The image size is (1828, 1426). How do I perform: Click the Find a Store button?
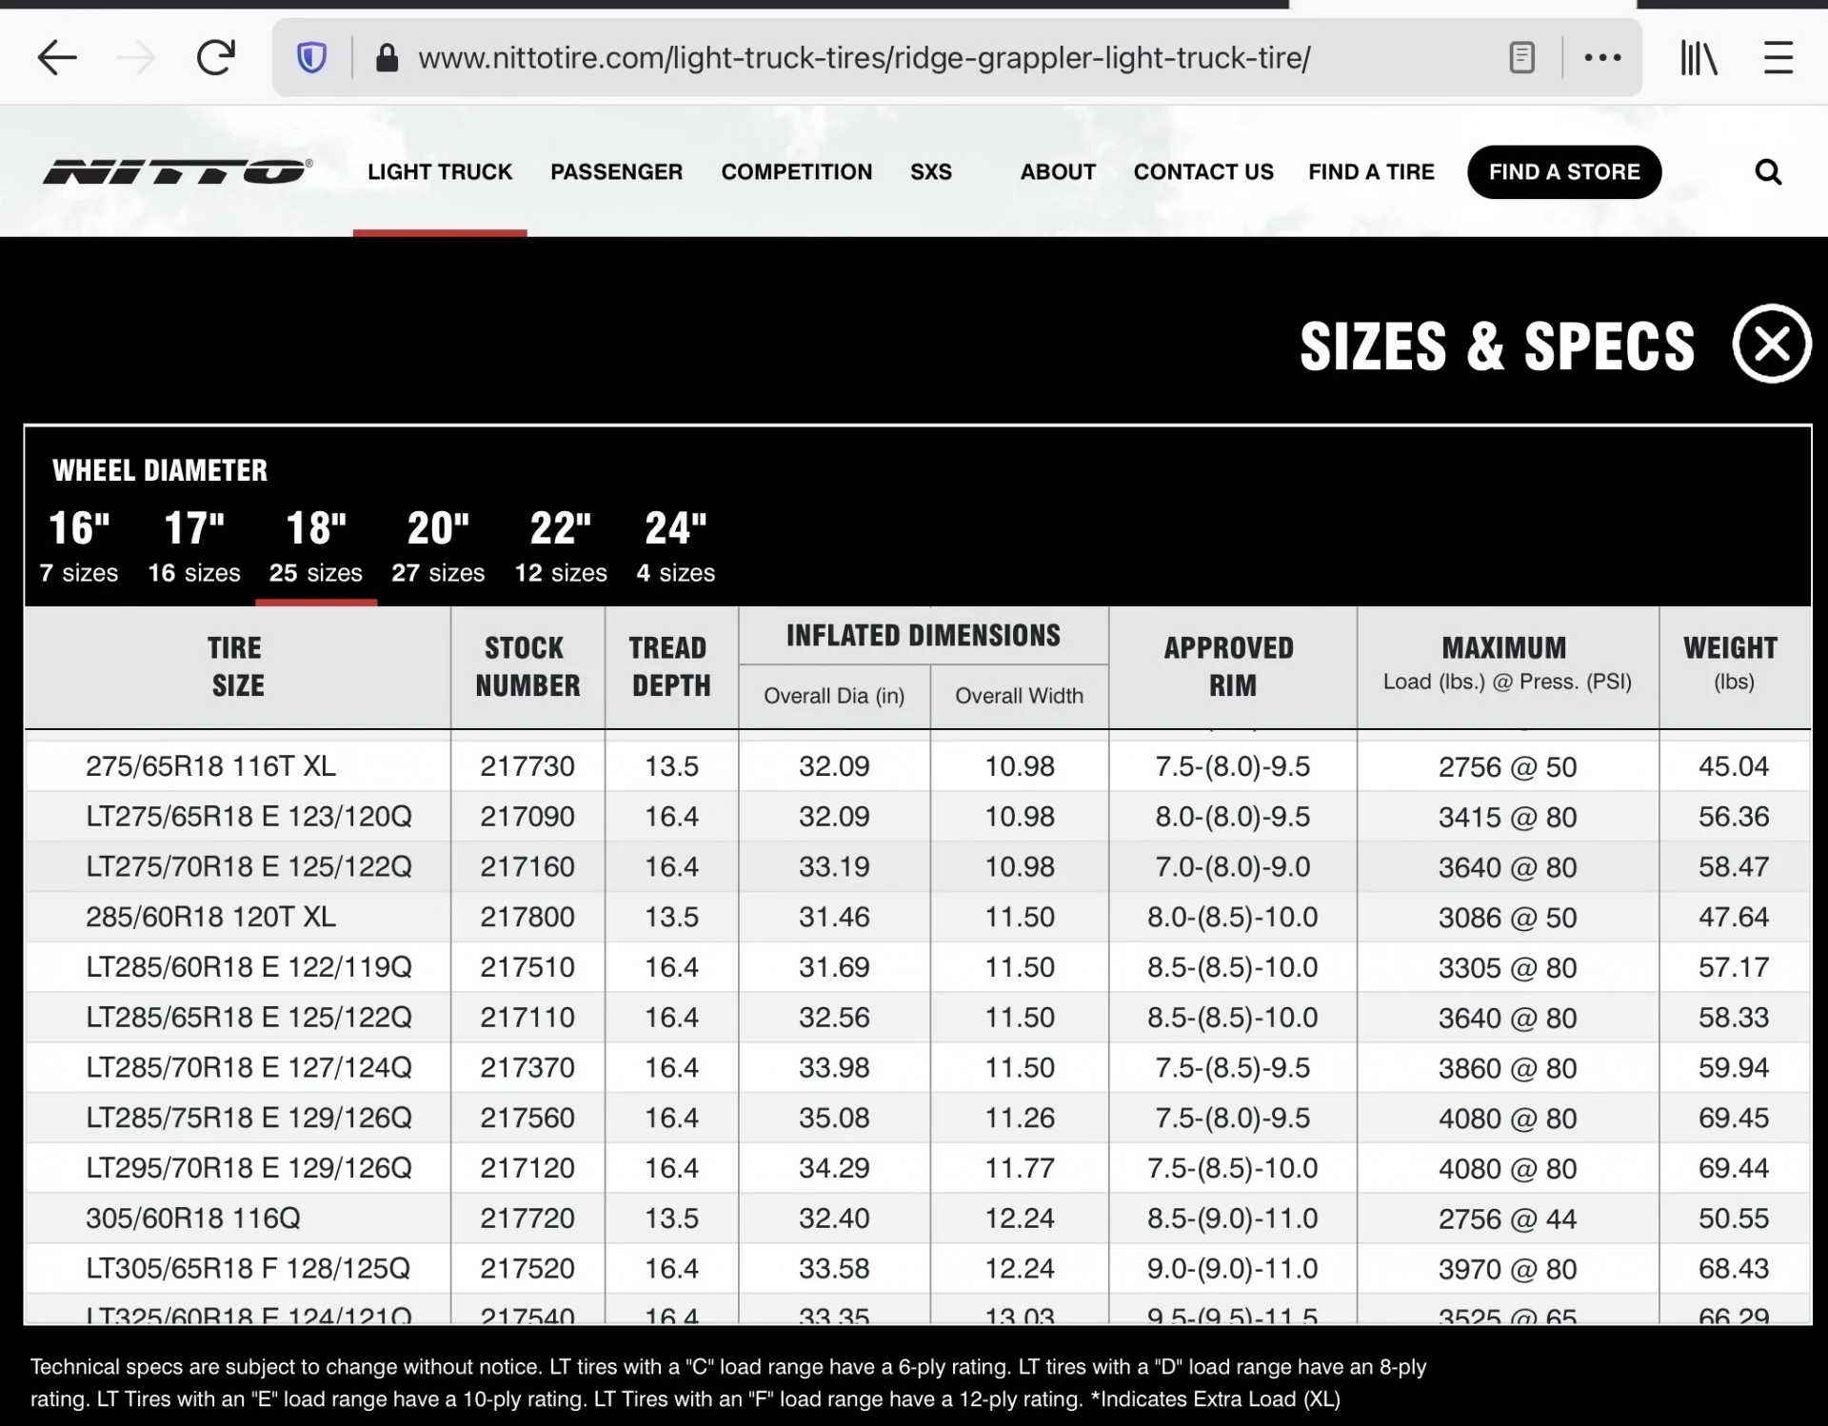coord(1563,172)
